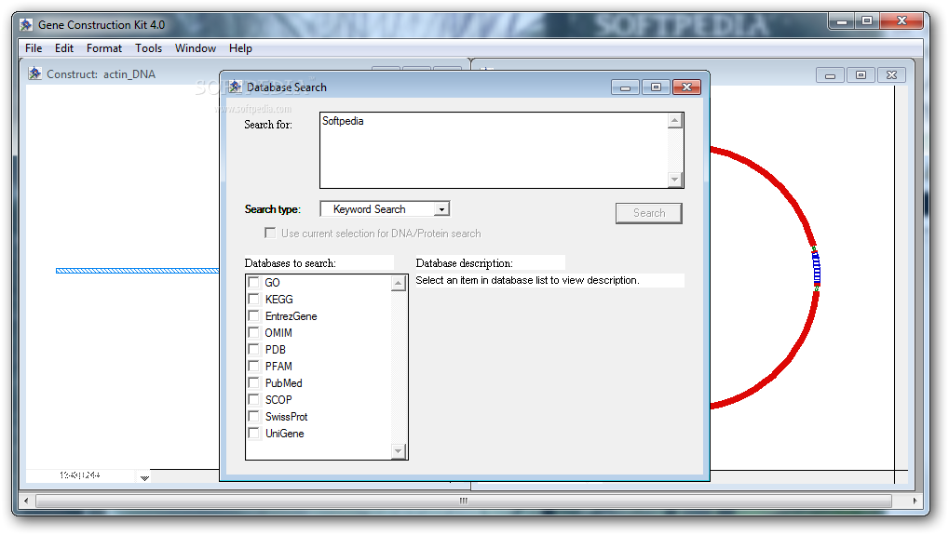Toggle Use current selection for DNA/Protein search

pyautogui.click(x=270, y=234)
